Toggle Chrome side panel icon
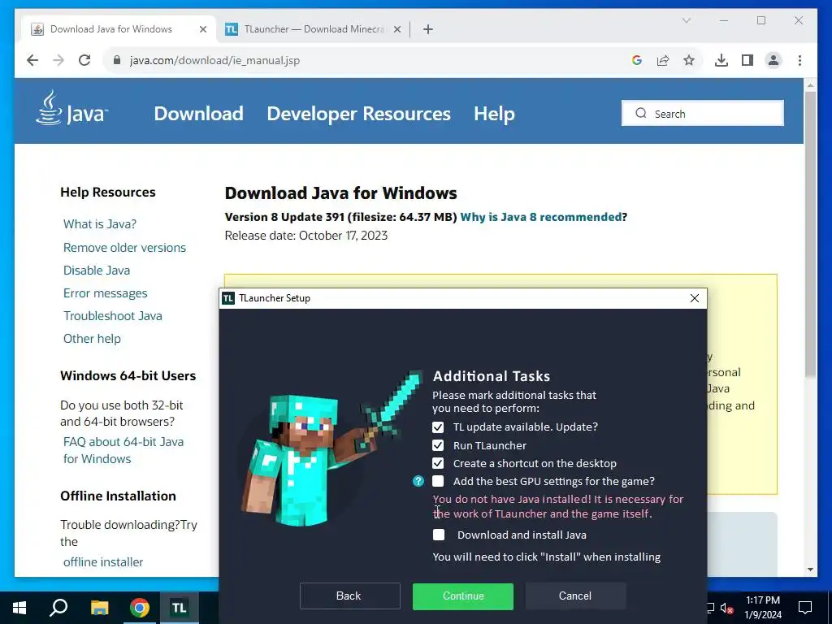The image size is (832, 624). point(747,60)
